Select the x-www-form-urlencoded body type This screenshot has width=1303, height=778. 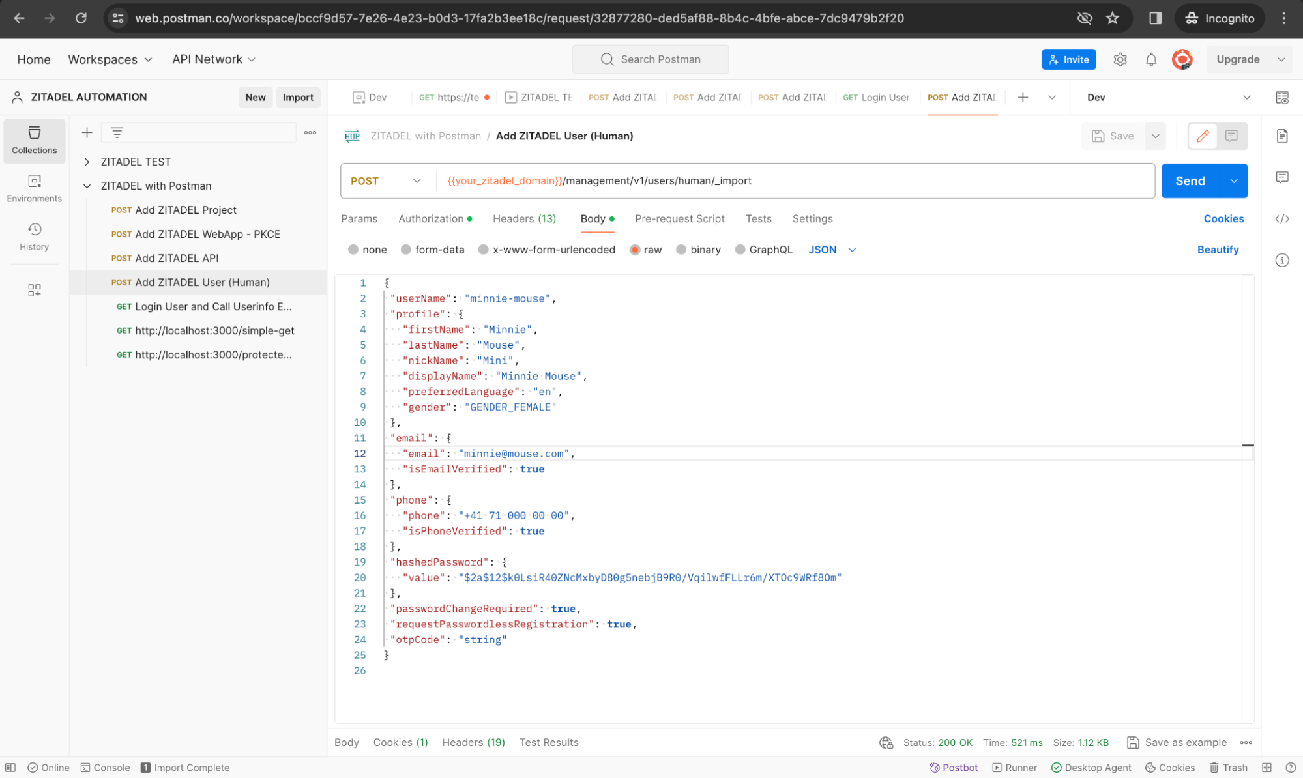[x=546, y=250]
